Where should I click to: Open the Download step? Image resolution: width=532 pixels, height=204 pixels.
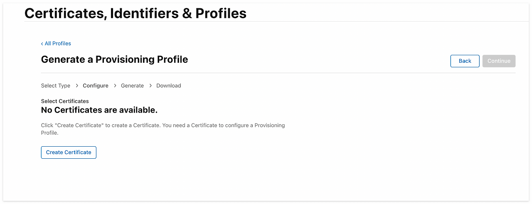[x=169, y=86]
